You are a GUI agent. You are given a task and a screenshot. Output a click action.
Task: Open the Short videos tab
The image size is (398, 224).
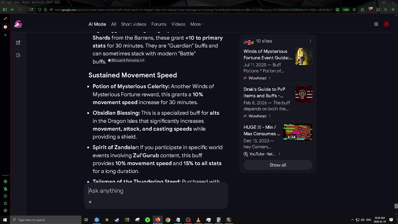(134, 24)
